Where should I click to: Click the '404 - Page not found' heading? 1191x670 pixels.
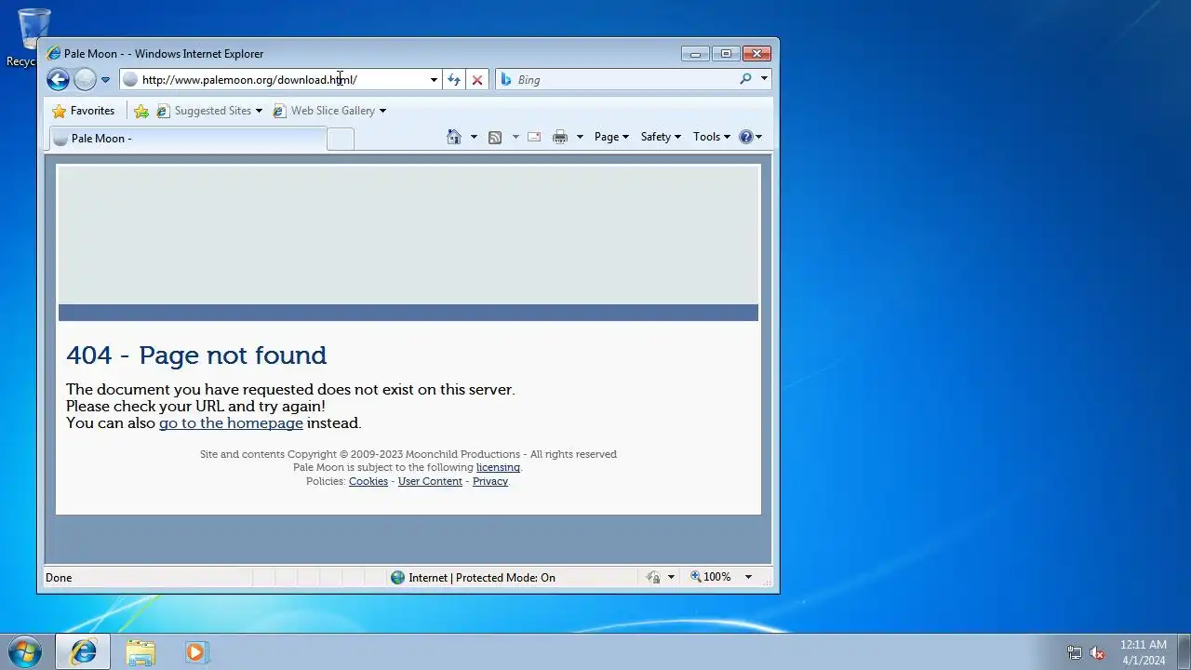[196, 355]
